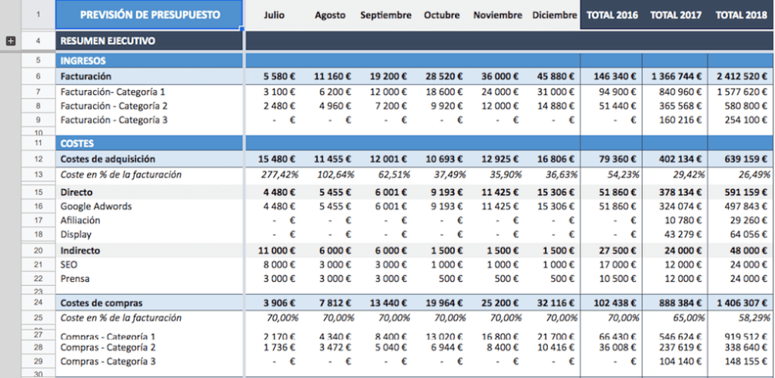The height and width of the screenshot is (378, 775).
Task: Select row header number 6
Action: [38, 76]
